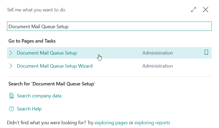Follow the exploring reports link
This screenshot has width=219, height=128.
[152, 123]
